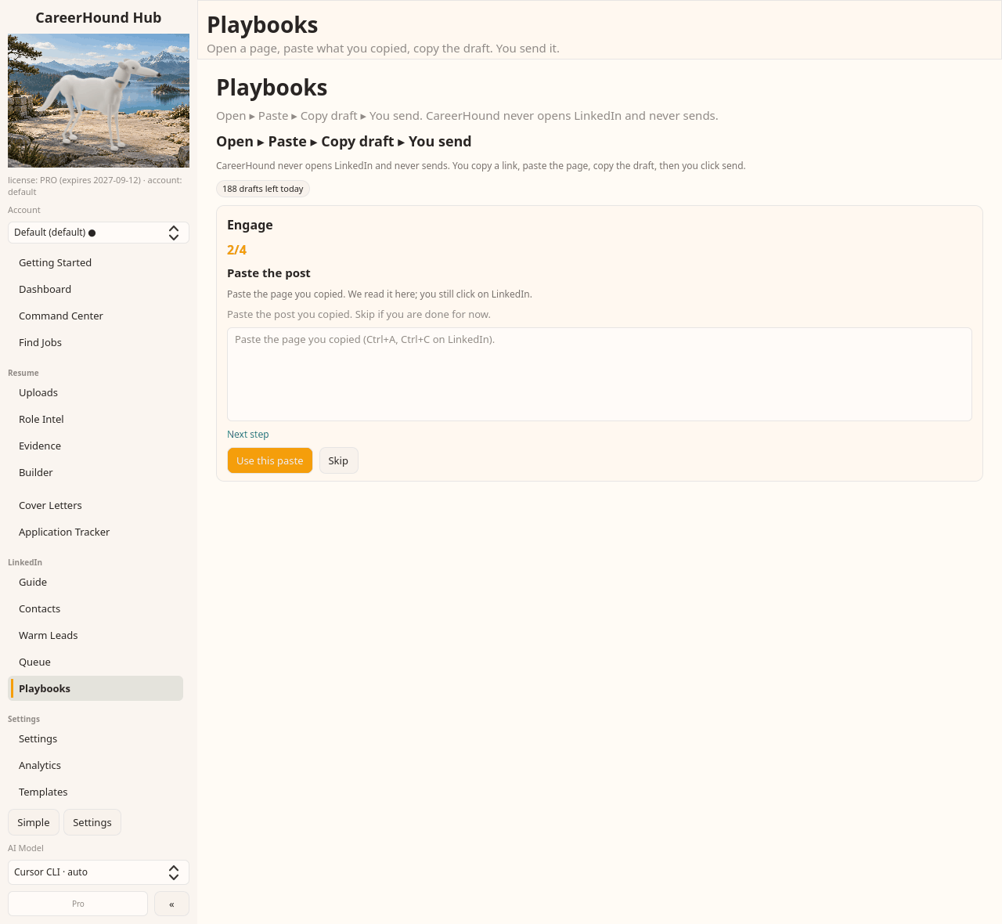This screenshot has width=1002, height=924.
Task: Select the active Playbooks sidebar item
Action: 96,688
